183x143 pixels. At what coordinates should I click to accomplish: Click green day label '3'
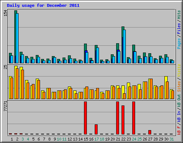click(23, 139)
